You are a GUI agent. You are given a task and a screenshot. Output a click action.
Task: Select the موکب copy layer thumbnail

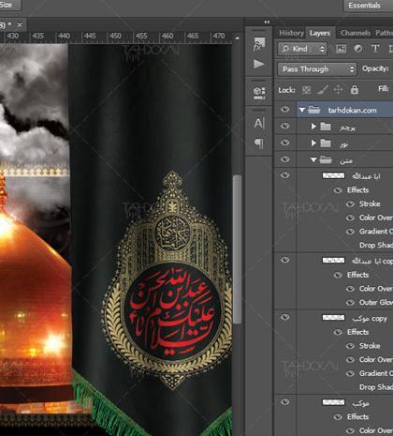333,318
